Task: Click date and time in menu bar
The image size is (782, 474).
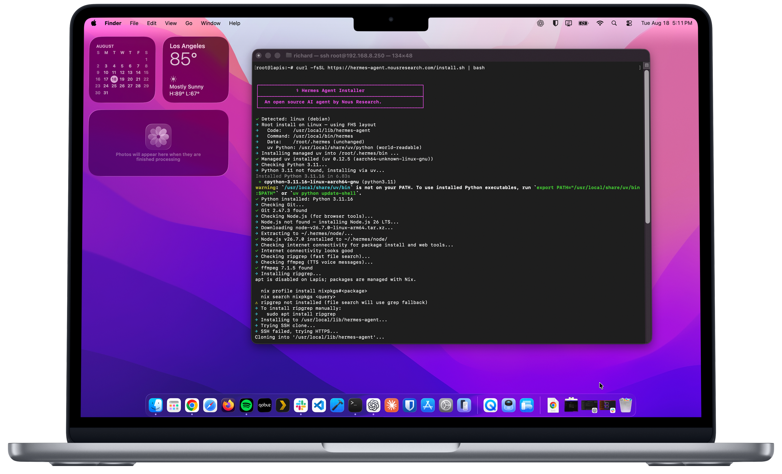Action: 667,23
